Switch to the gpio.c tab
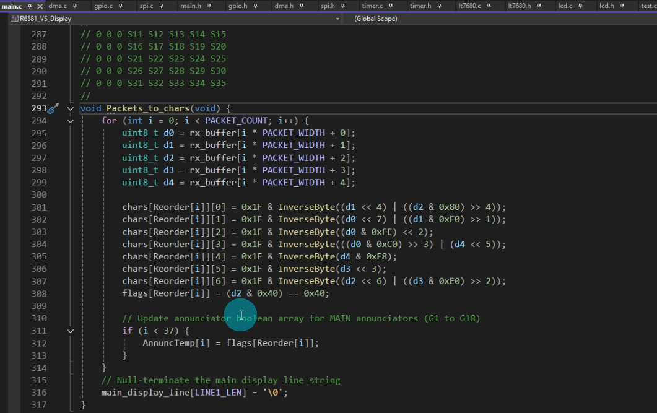Image resolution: width=657 pixels, height=413 pixels. point(103,6)
